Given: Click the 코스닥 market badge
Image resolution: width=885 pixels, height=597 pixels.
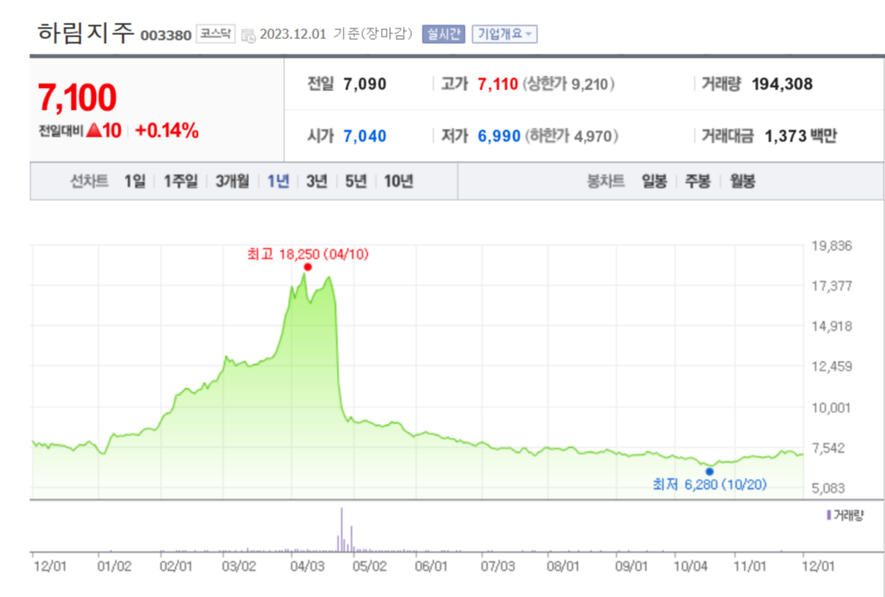Looking at the screenshot, I should click(x=216, y=34).
